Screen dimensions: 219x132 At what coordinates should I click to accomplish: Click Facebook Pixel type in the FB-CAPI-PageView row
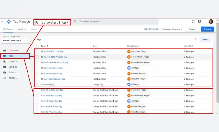[x=99, y=68]
